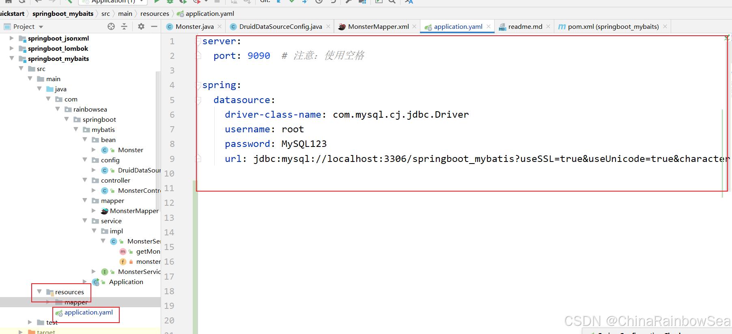
Task: Click the locate opened file crosshair icon
Action: (111, 26)
